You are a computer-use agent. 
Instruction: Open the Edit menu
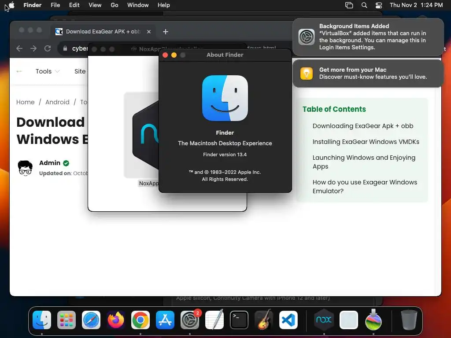click(x=74, y=5)
